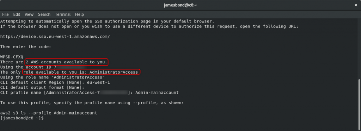Close the terminal window with X
This screenshot has height=131, width=361.
[x=356, y=5]
